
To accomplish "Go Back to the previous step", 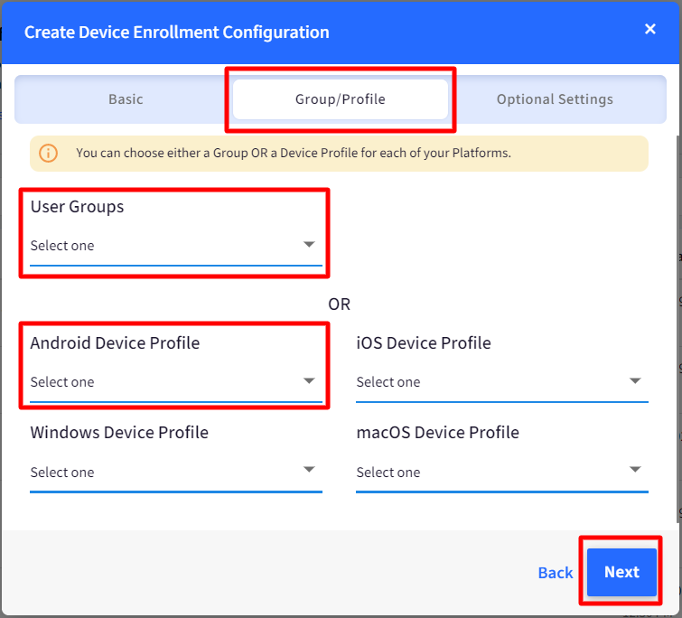I will [556, 573].
